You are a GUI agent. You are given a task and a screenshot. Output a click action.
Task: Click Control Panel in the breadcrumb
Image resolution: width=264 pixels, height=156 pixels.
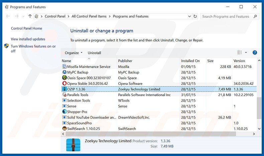point(55,16)
